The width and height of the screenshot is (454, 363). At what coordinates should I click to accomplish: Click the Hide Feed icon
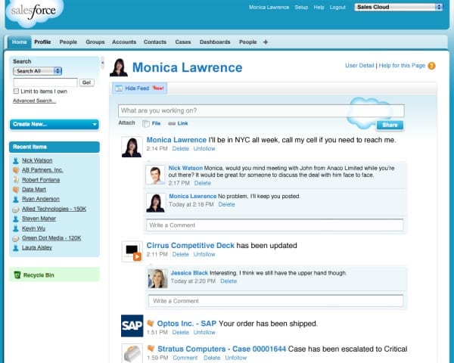pyautogui.click(x=119, y=88)
